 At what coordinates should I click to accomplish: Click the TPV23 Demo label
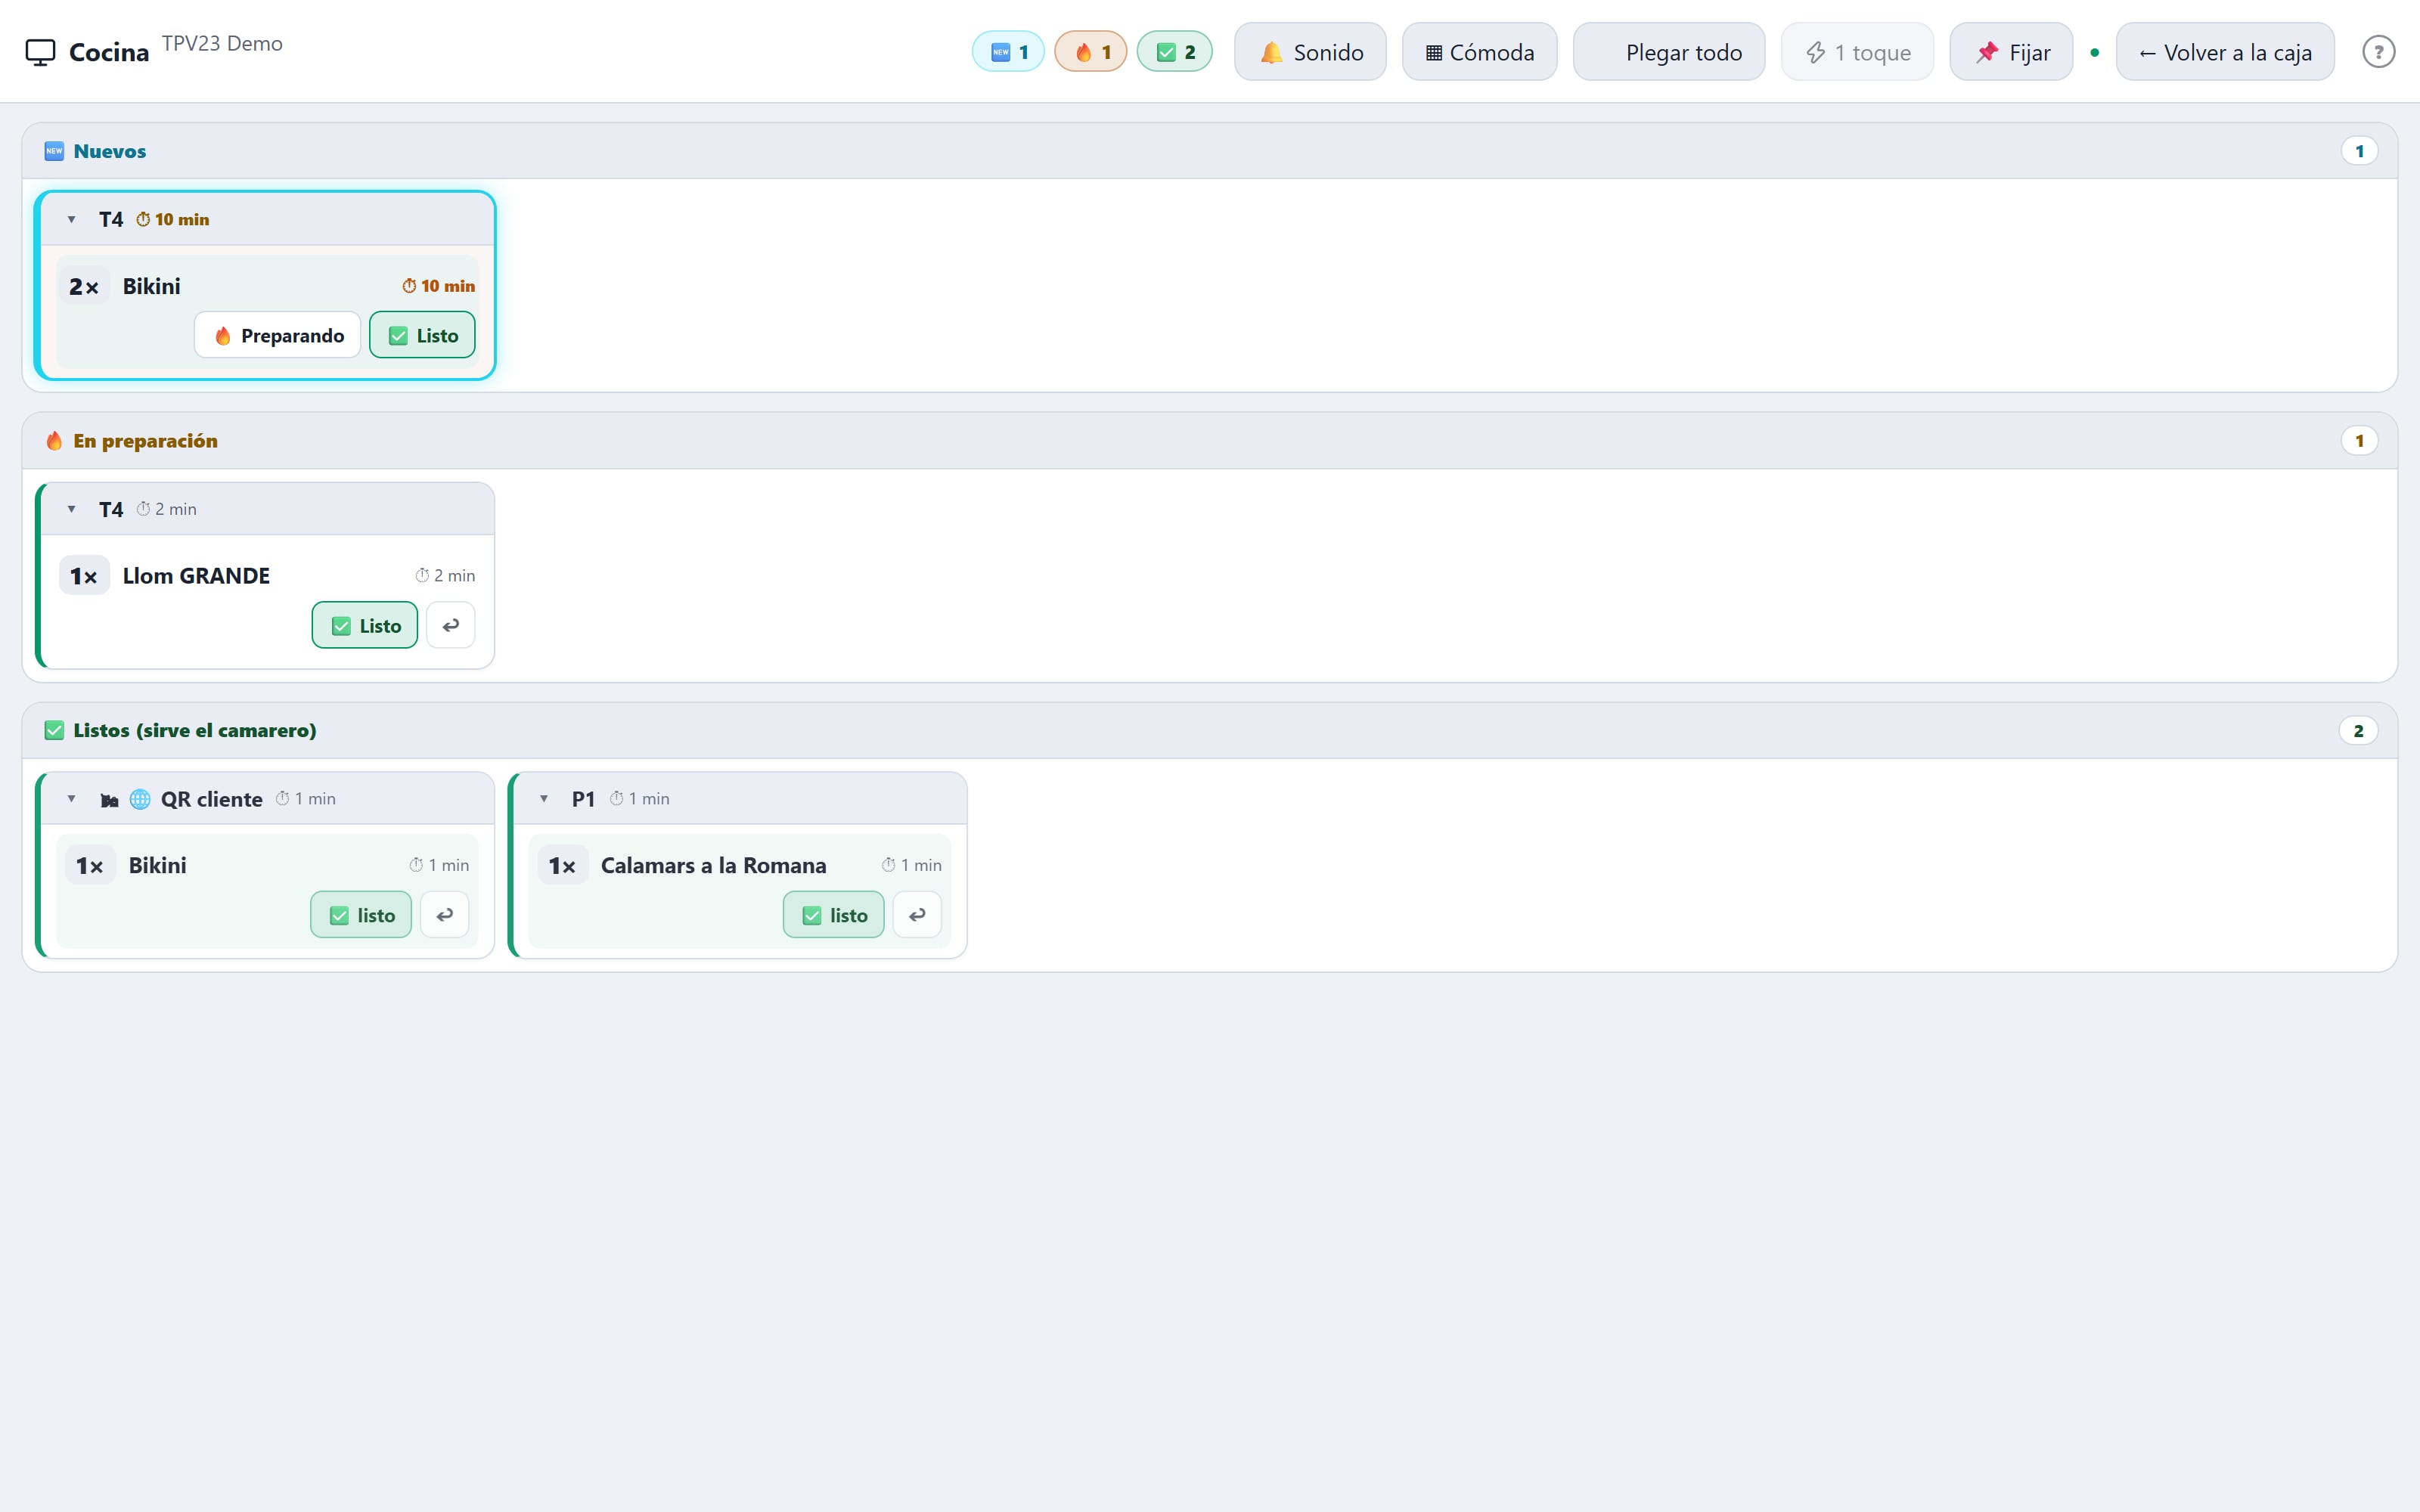coord(222,44)
